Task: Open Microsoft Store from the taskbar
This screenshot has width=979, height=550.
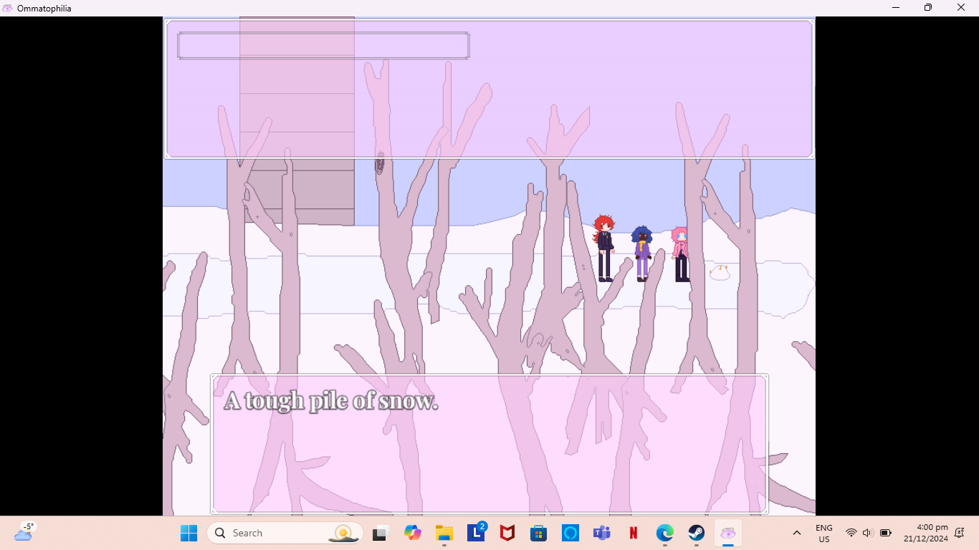Action: 539,533
